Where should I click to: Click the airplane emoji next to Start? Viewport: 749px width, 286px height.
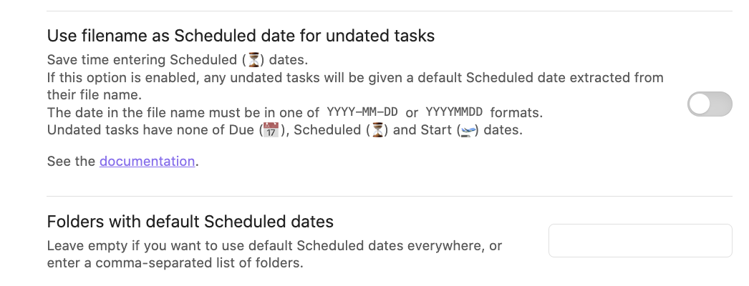[468, 129]
